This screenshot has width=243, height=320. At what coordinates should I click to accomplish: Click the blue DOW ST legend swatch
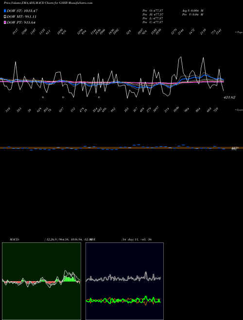(5, 11)
